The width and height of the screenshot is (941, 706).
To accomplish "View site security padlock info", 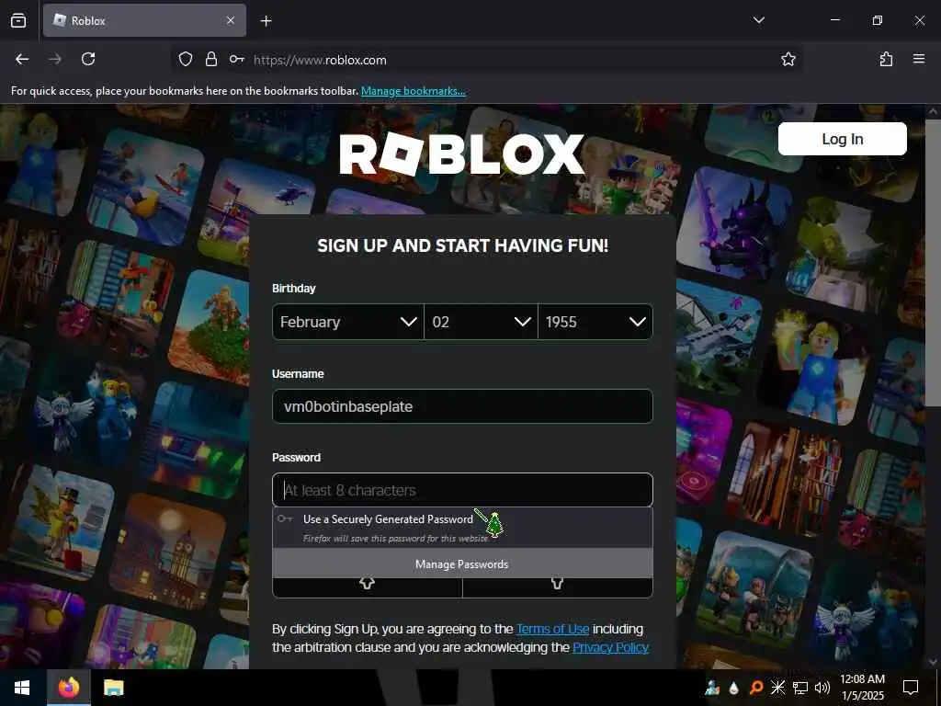I will (211, 59).
